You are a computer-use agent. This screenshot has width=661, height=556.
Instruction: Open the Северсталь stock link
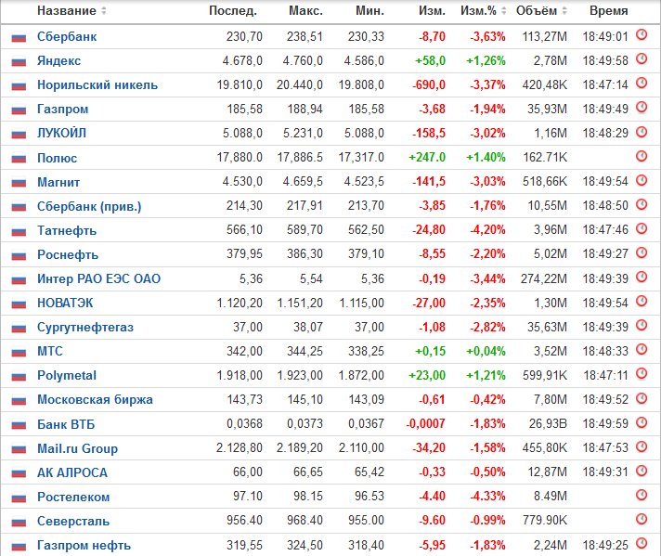pos(73,521)
